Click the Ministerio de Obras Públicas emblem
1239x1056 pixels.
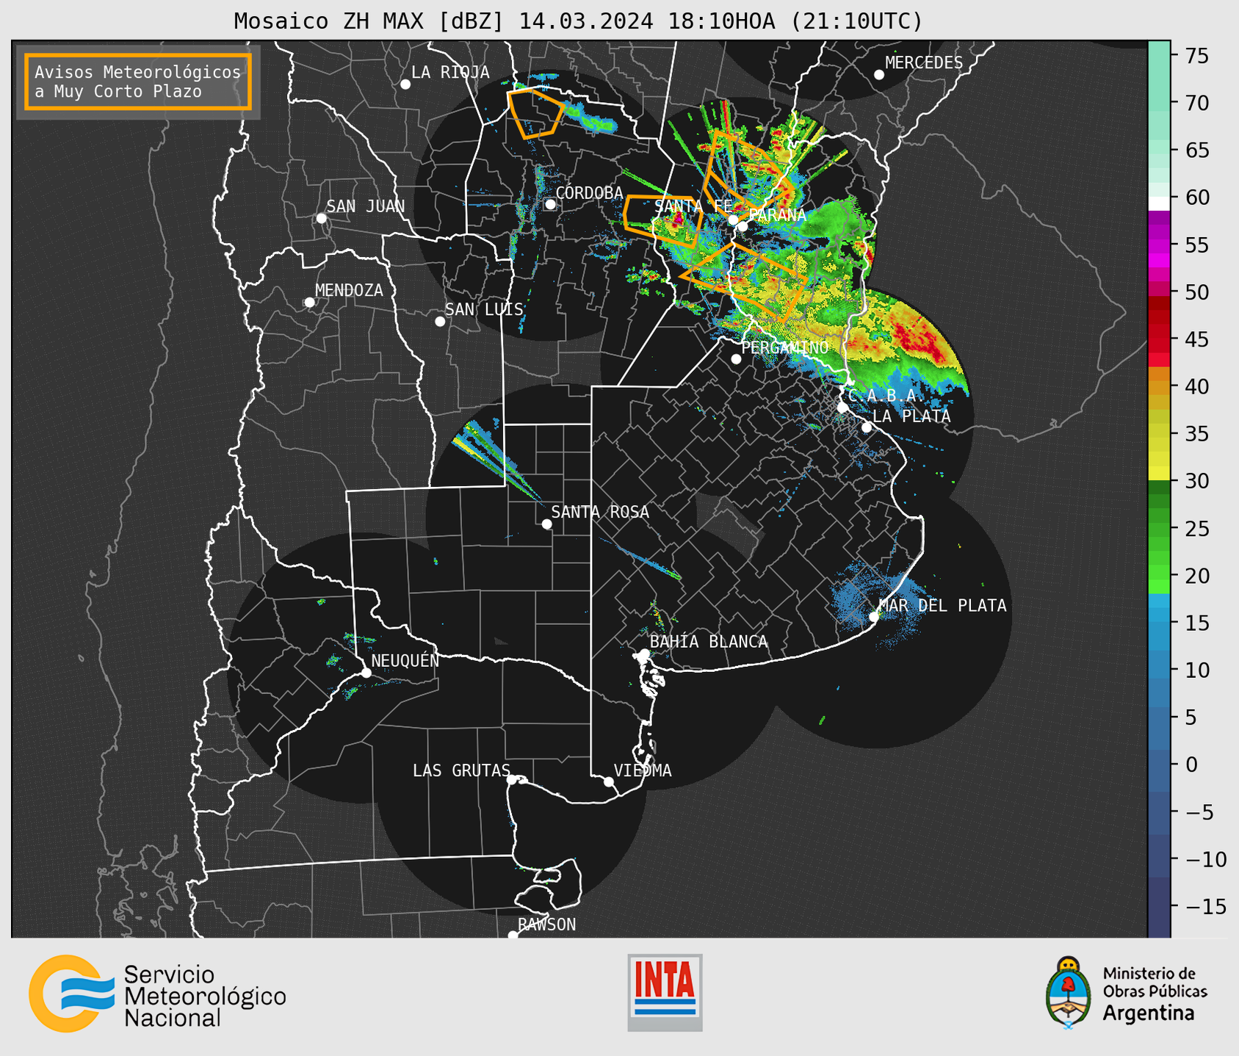1069,992
